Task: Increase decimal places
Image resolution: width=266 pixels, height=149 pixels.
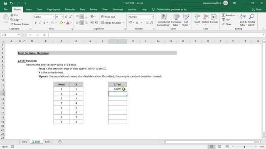Action: [147, 23]
